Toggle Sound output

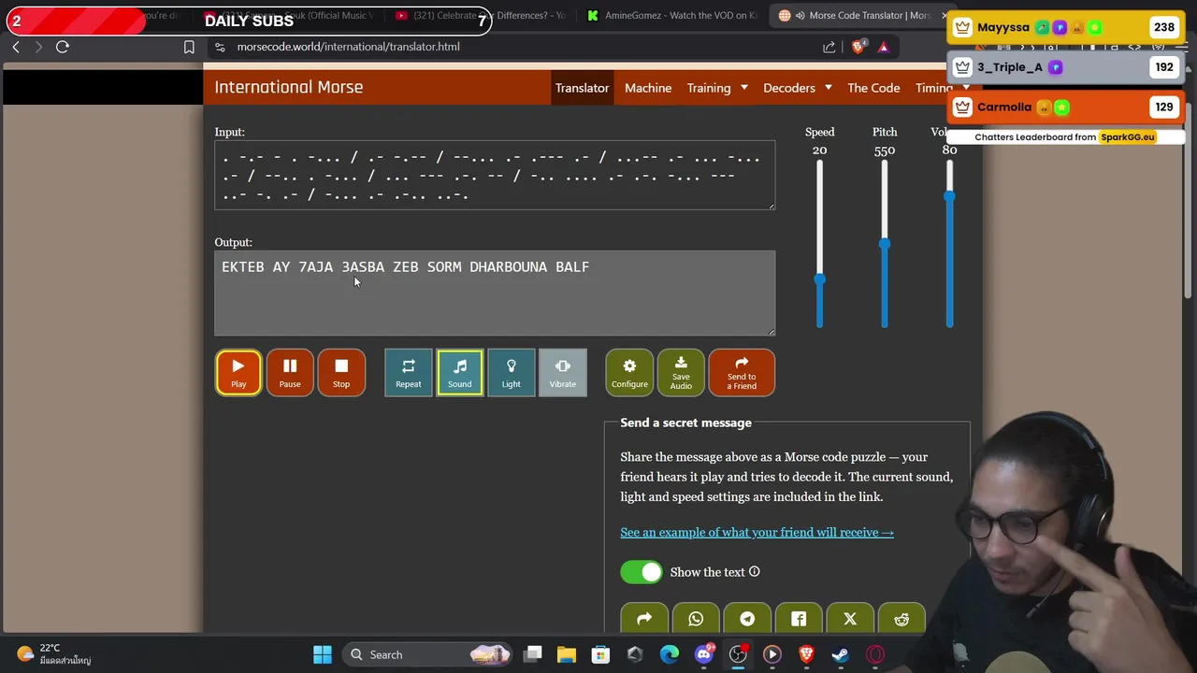click(459, 372)
